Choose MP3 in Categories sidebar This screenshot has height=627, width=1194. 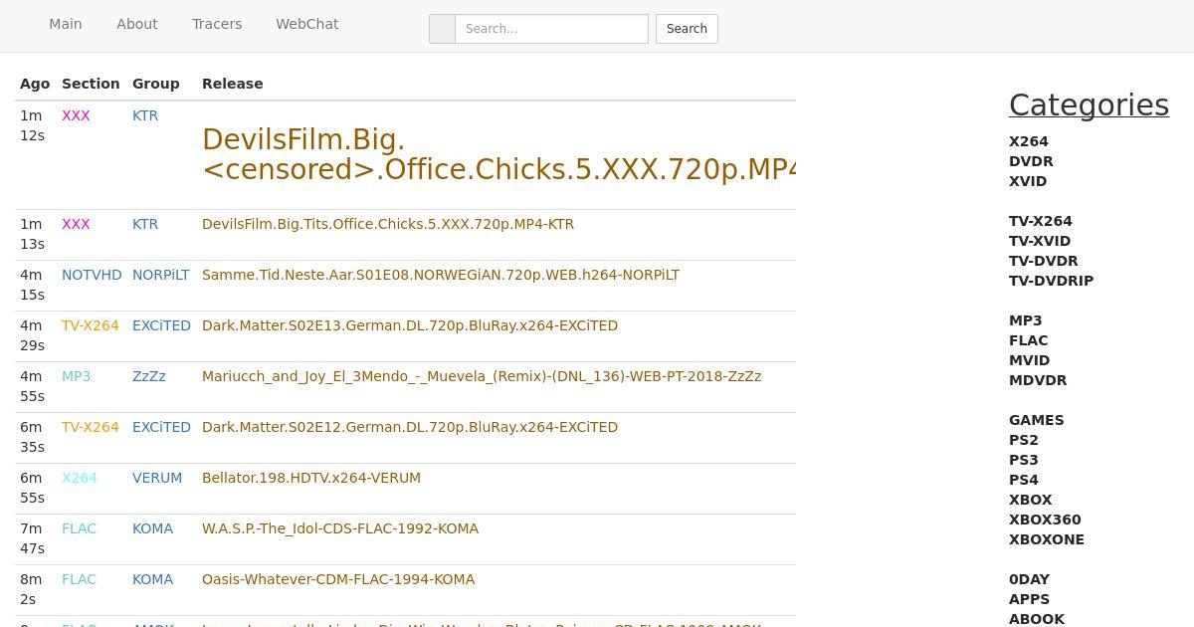pos(1026,320)
